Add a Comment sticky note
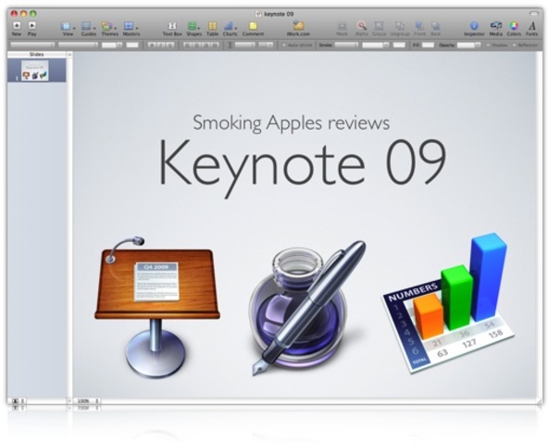 click(x=253, y=28)
